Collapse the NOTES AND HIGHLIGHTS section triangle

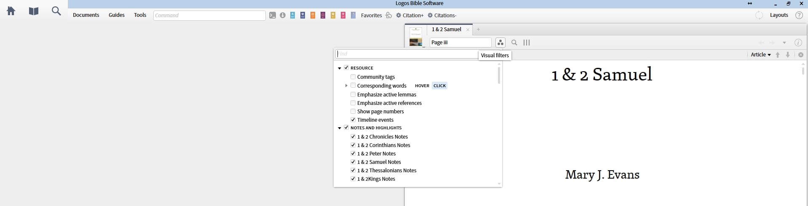tap(340, 128)
